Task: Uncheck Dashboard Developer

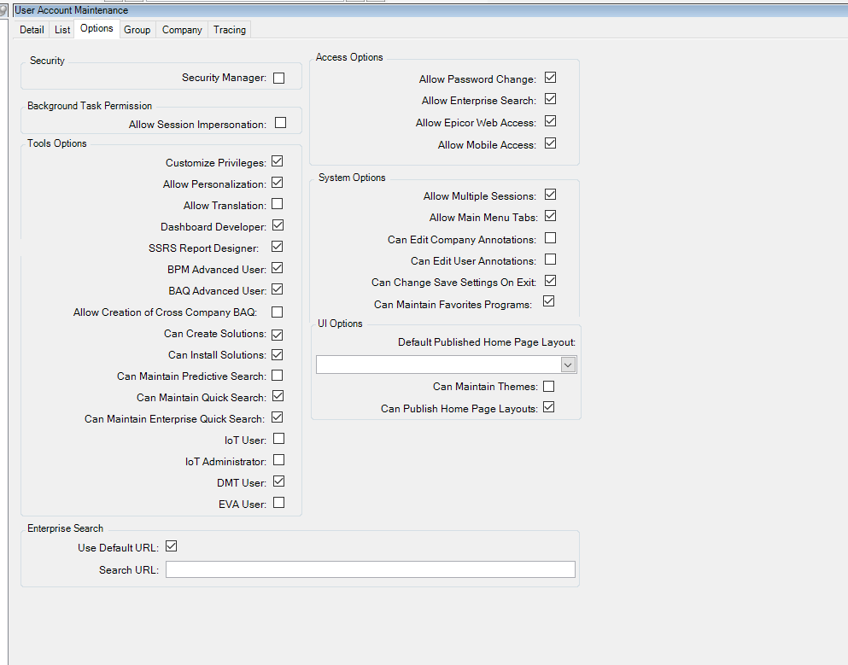Action: [278, 225]
